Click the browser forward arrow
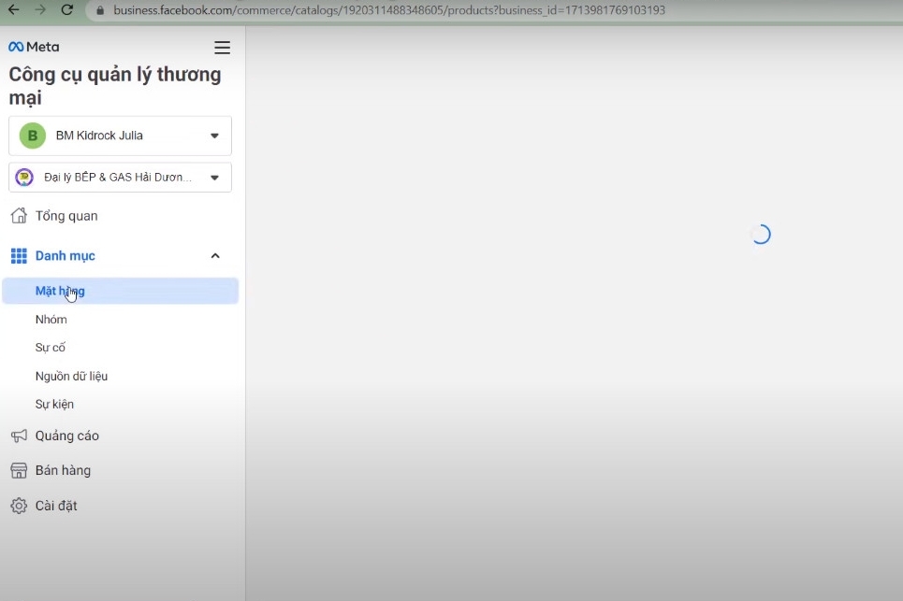Viewport: 903px width, 601px height. [40, 9]
